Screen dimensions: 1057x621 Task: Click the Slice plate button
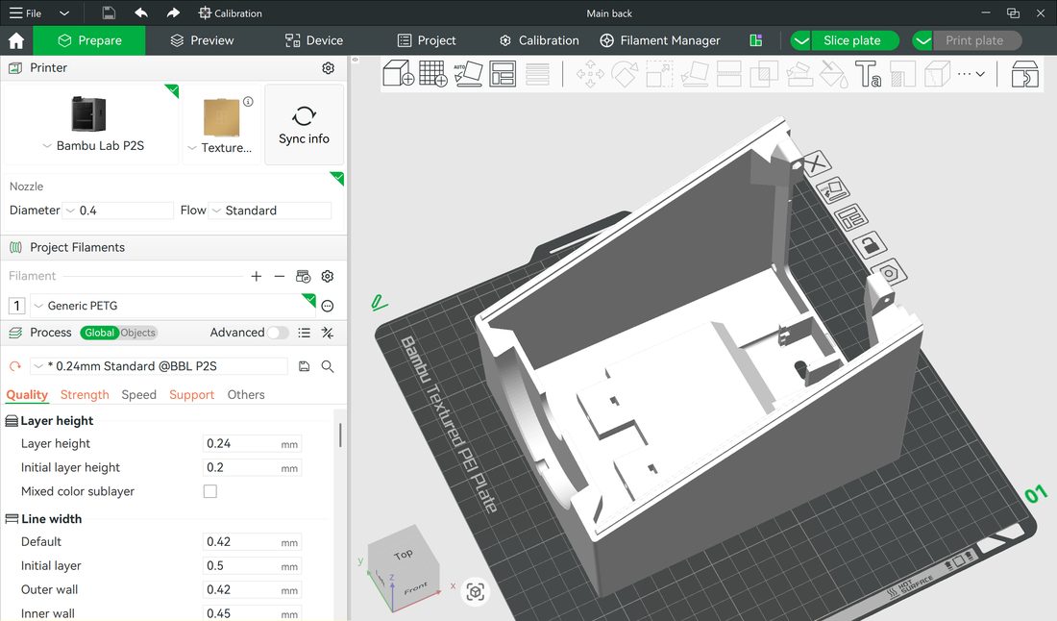click(855, 40)
